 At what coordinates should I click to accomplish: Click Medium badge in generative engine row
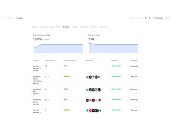pyautogui.click(x=67, y=76)
